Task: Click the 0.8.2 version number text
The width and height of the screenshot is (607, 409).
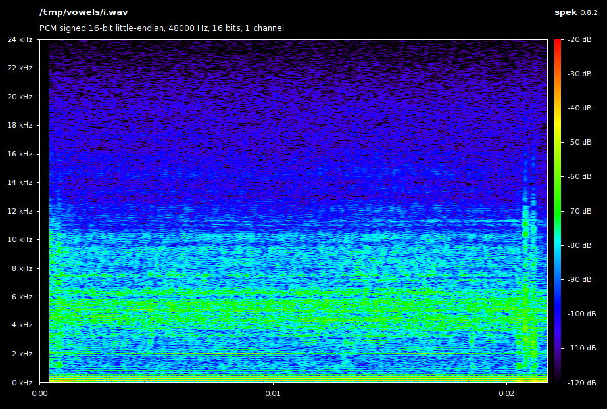Action: 589,12
